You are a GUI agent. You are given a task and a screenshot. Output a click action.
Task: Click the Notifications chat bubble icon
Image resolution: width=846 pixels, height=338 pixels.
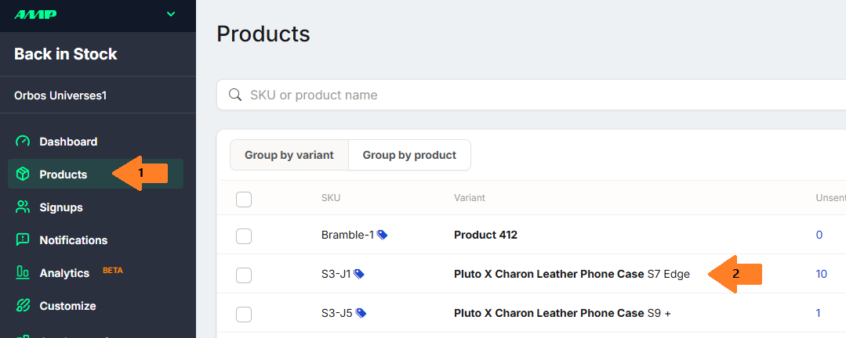[x=24, y=240]
